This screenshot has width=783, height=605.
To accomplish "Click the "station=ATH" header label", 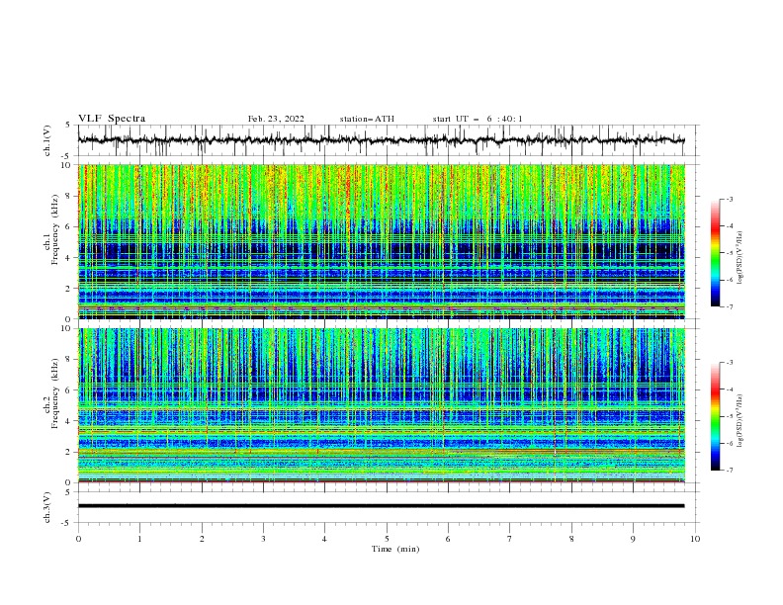I will pyautogui.click(x=367, y=119).
